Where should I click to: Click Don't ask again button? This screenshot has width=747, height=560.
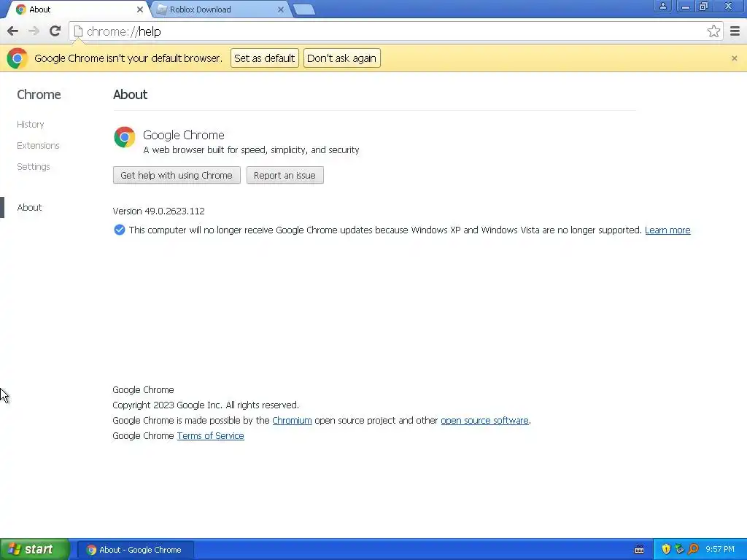point(341,58)
